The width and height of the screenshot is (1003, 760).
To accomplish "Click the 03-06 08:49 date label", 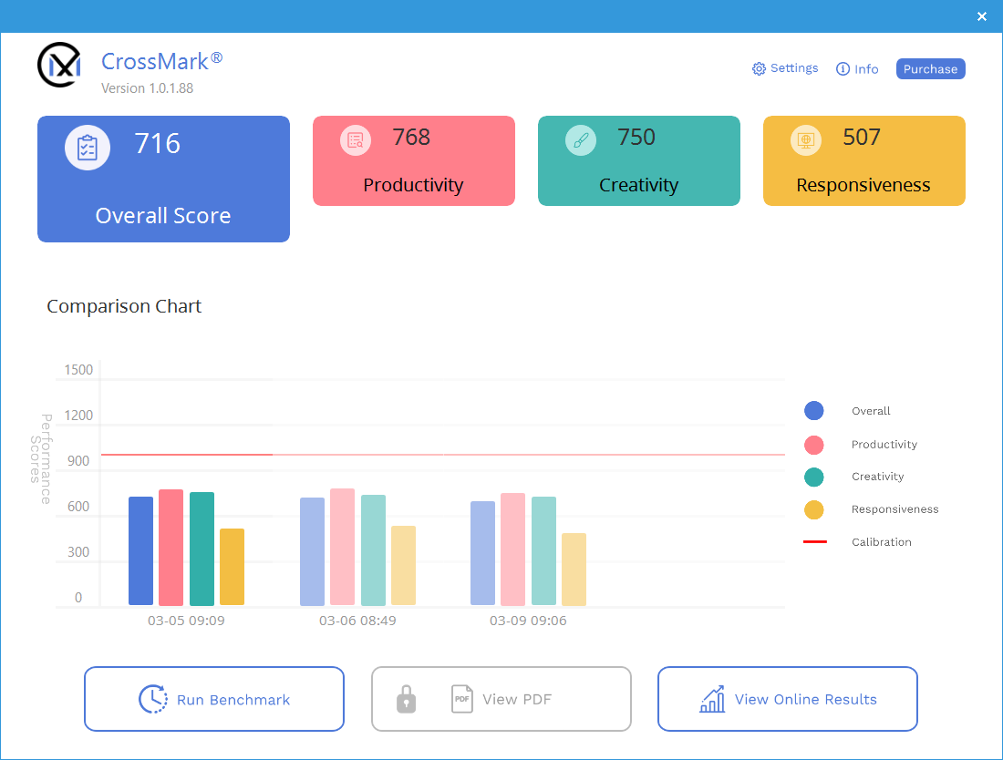I will [x=357, y=621].
